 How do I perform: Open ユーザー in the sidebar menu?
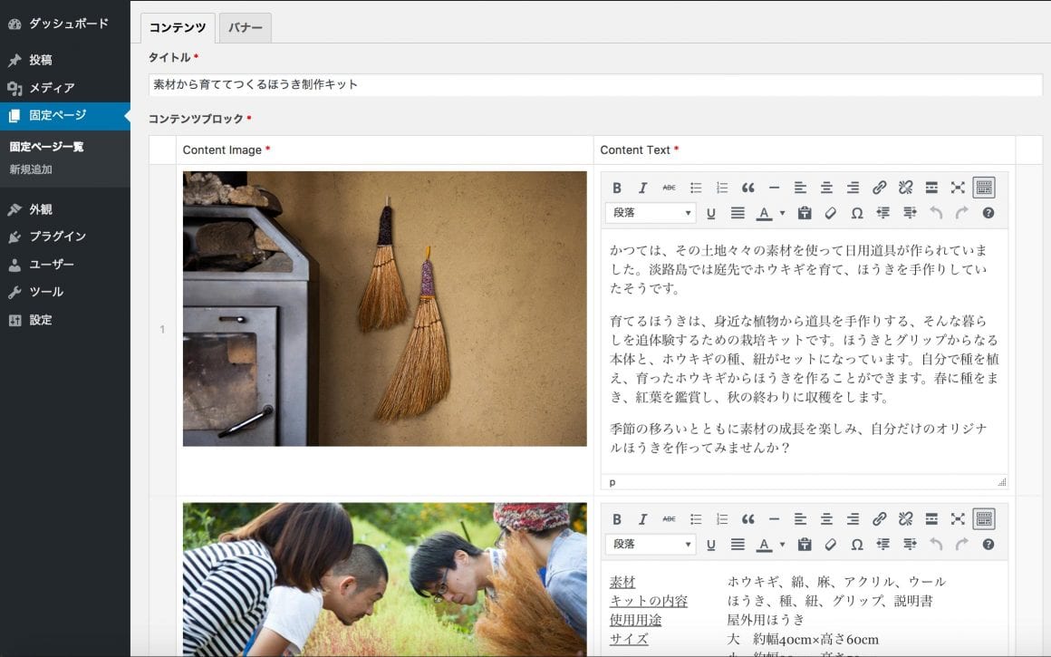coord(65,265)
